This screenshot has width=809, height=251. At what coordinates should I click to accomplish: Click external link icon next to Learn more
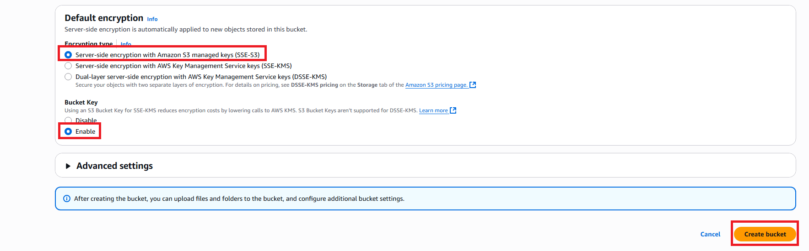[453, 110]
